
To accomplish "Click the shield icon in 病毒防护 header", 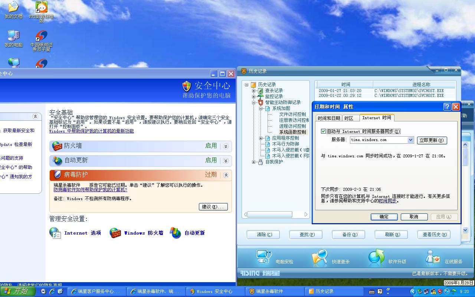I will pos(57,174).
